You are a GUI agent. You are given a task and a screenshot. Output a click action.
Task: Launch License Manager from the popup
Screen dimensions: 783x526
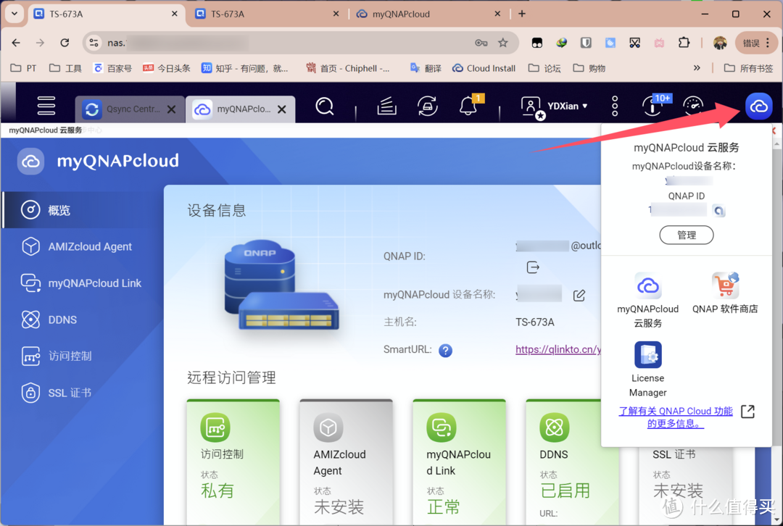pyautogui.click(x=647, y=370)
